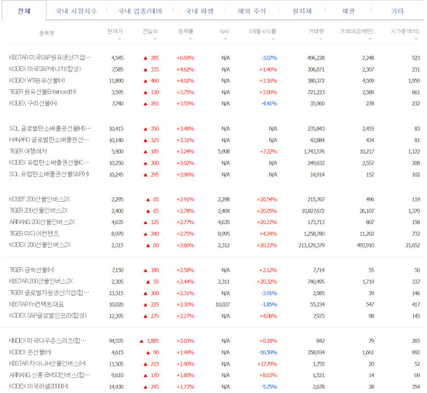Click the 13,315 current price cell
Screen dimensions: 427x393
[x=116, y=293]
